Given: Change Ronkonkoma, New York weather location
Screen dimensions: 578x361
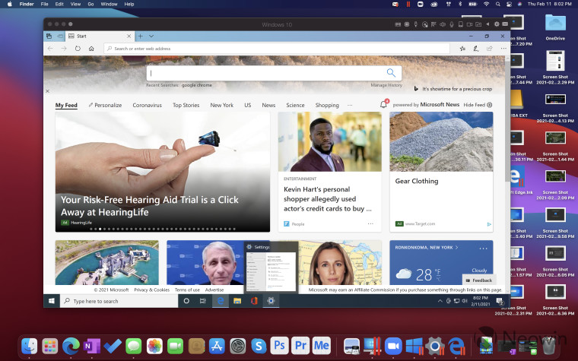Looking at the screenshot, I should pyautogui.click(x=427, y=248).
